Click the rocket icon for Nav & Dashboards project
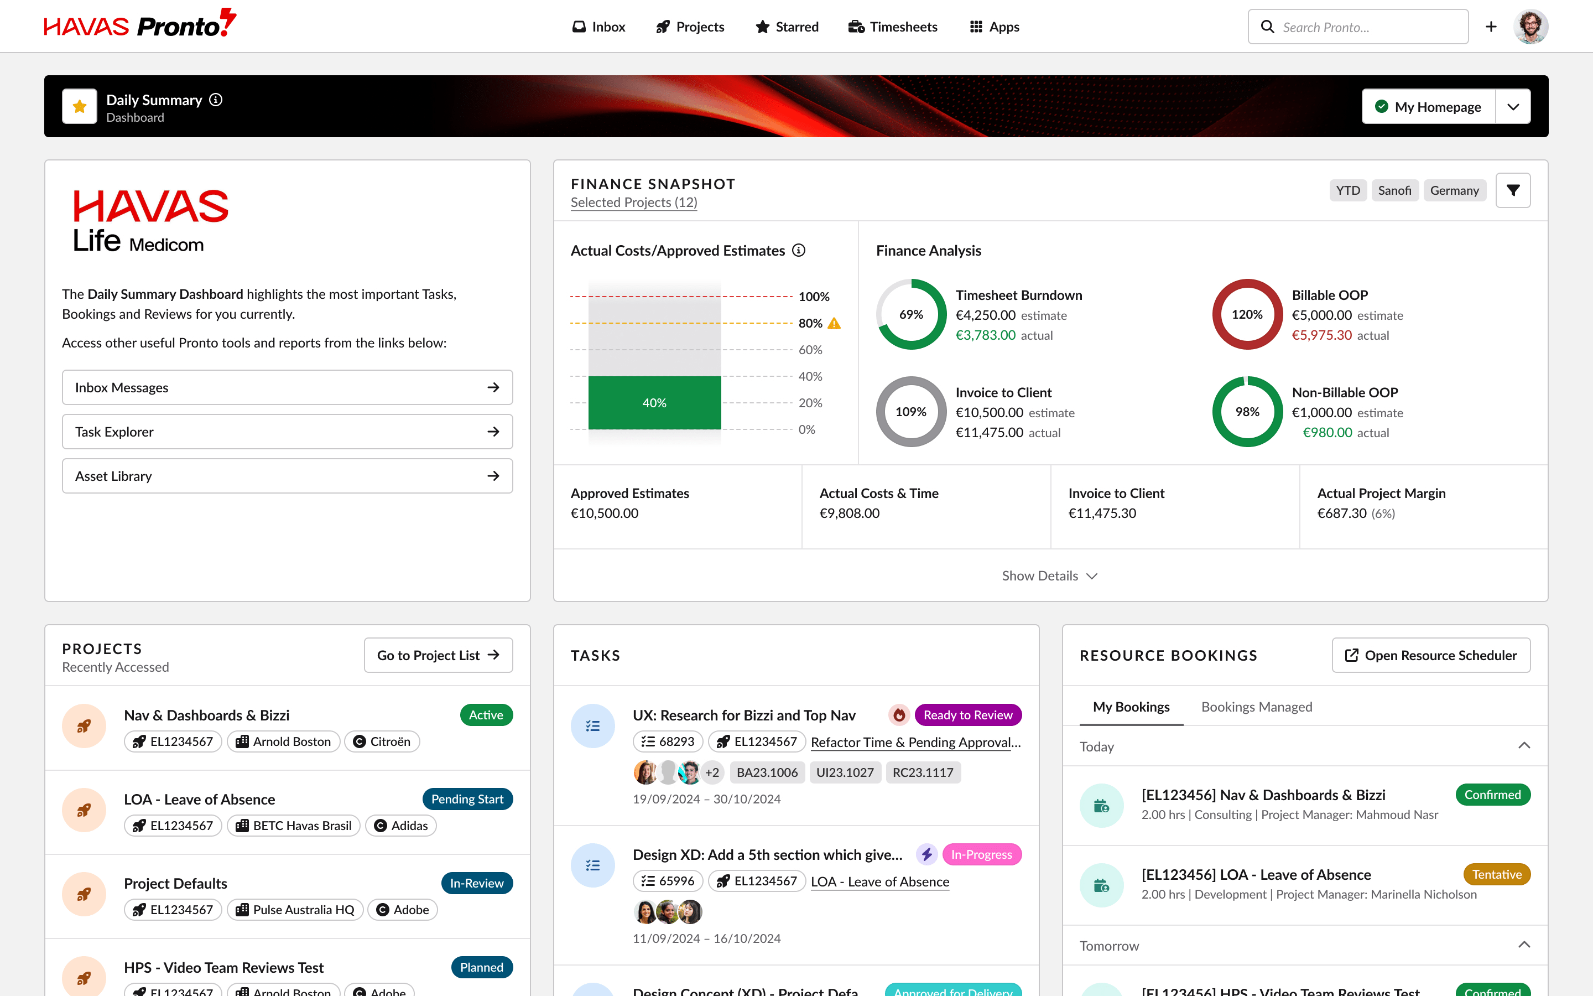Image resolution: width=1593 pixels, height=996 pixels. [84, 727]
